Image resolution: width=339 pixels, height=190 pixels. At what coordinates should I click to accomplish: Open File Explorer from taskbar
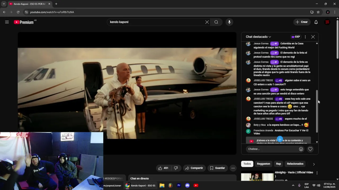pos(162,186)
